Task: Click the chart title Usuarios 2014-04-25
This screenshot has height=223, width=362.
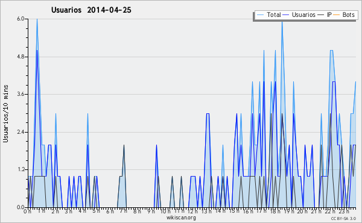Action: point(91,10)
